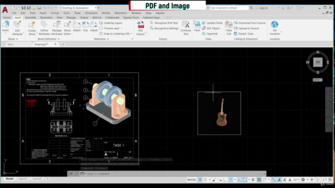Click the PDF Import tool

(141, 28)
